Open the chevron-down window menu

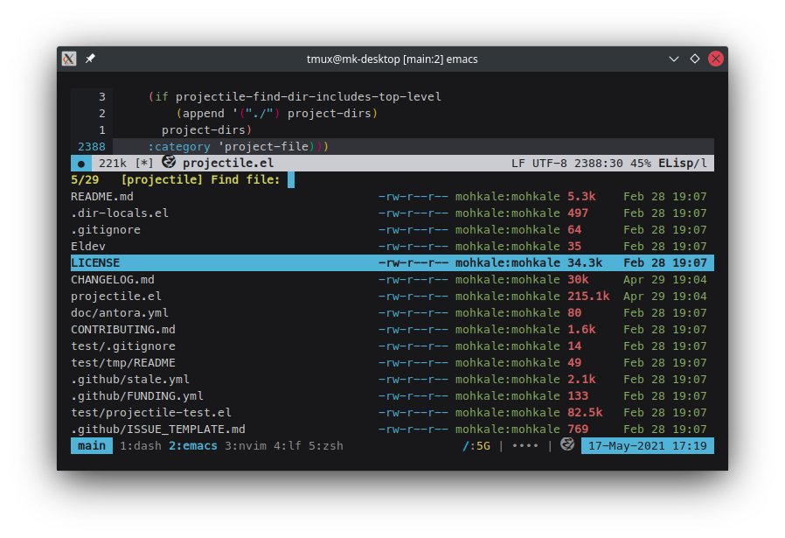click(x=674, y=59)
